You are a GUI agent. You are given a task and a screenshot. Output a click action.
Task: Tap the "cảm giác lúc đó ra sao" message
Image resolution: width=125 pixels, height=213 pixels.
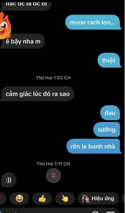[x=37, y=94]
